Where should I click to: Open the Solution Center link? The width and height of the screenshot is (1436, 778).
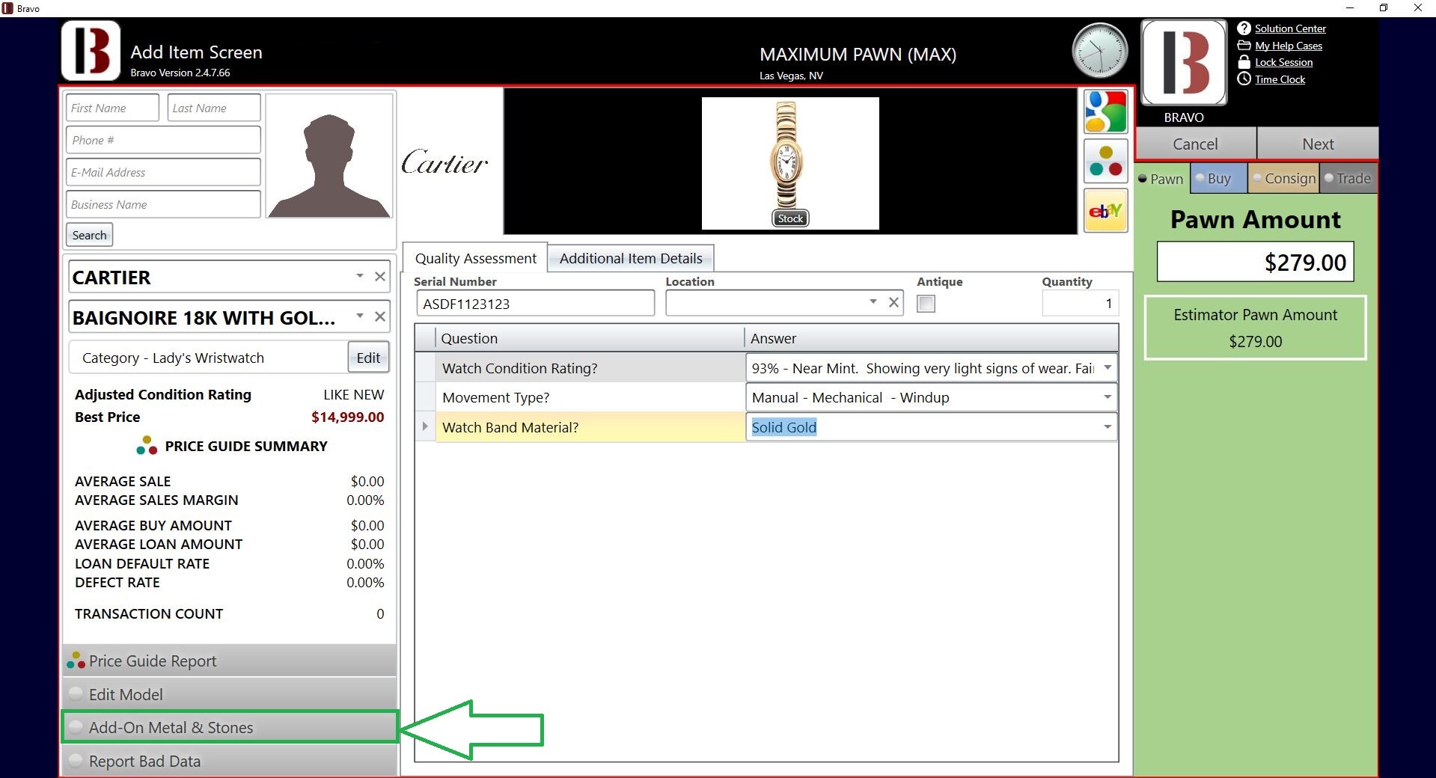pos(1290,28)
